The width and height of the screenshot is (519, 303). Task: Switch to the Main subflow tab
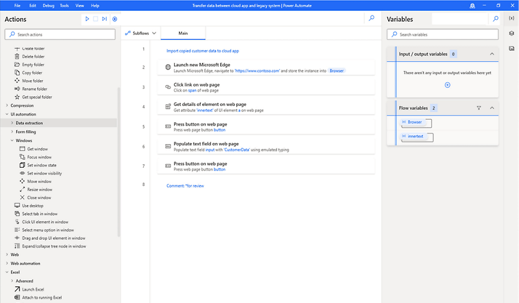click(183, 33)
